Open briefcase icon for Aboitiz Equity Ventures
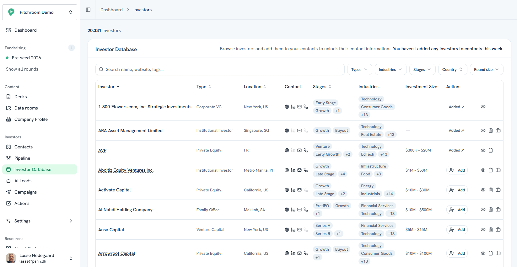517x267 pixels. tap(498, 170)
